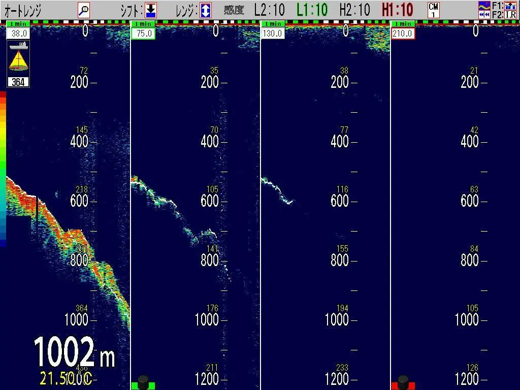Click the F2 I.R interference rejection icon
The image size is (520, 390).
(x=510, y=15)
